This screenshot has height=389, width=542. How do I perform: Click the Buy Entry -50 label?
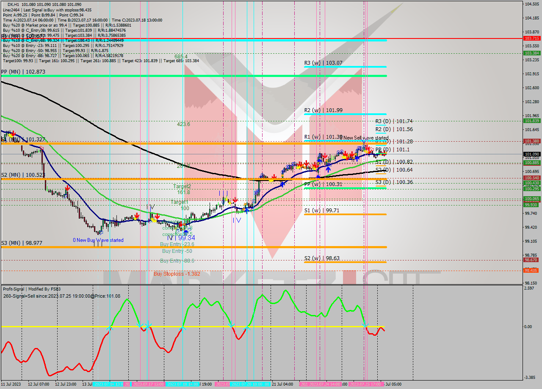[177, 251]
